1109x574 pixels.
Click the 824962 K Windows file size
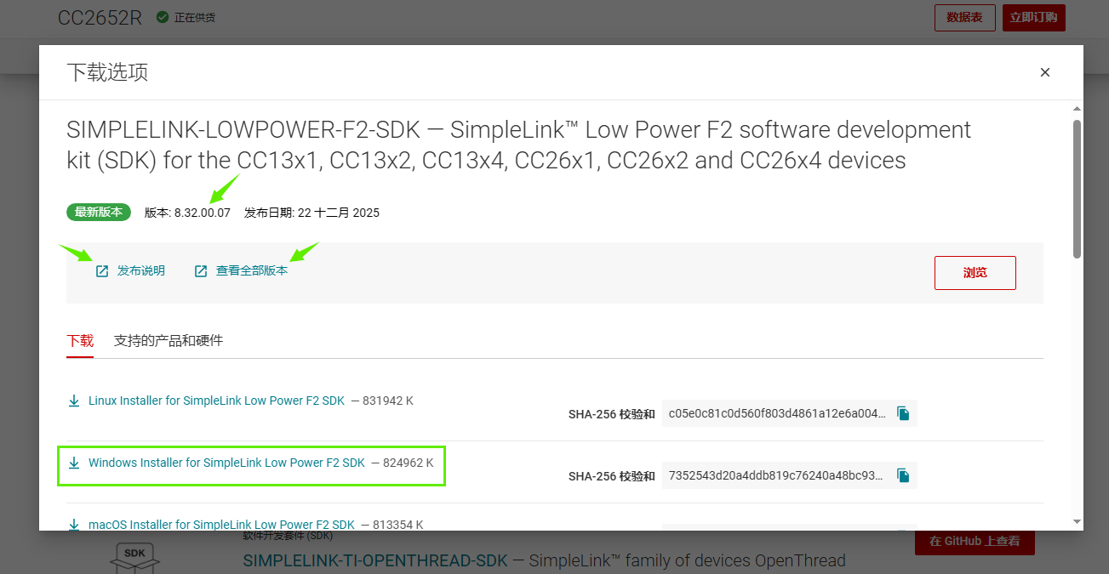(x=408, y=463)
